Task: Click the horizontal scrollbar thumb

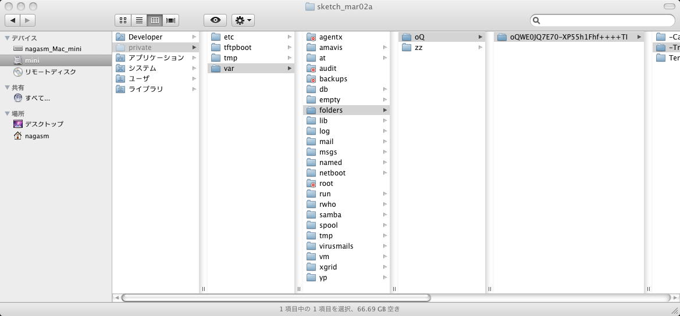Action: point(276,298)
